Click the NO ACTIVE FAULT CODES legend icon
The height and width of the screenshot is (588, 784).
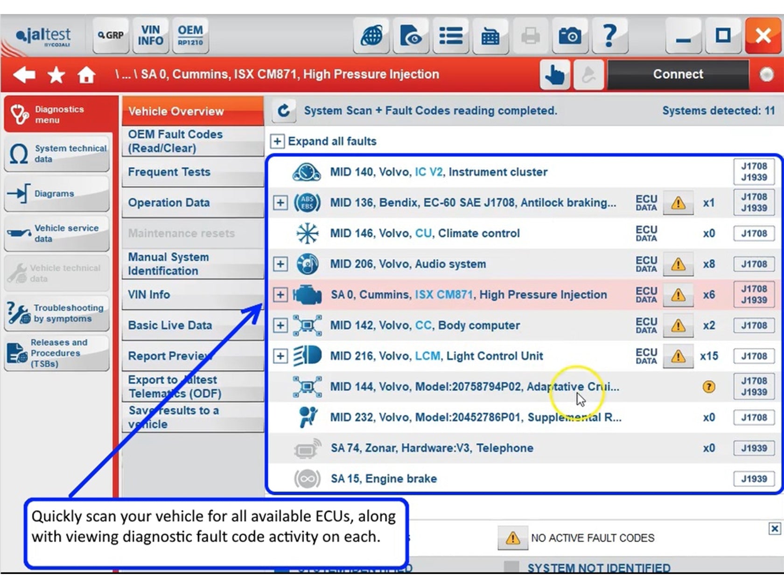(512, 538)
